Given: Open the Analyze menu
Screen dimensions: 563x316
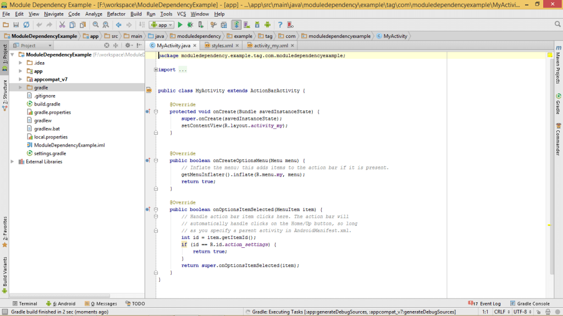Looking at the screenshot, I should pos(93,14).
